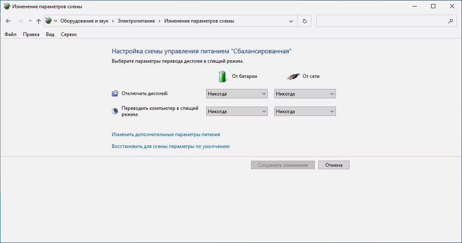This screenshot has height=243, width=462.
Task: Click the Back navigation arrow
Action: [x=8, y=21]
